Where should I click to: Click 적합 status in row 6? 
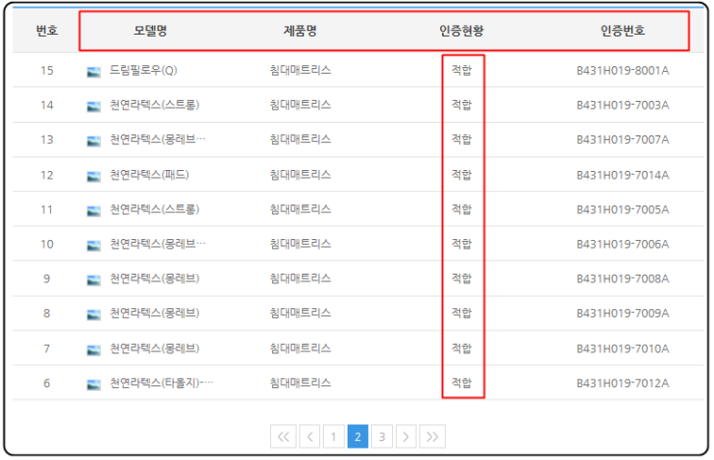tap(461, 383)
